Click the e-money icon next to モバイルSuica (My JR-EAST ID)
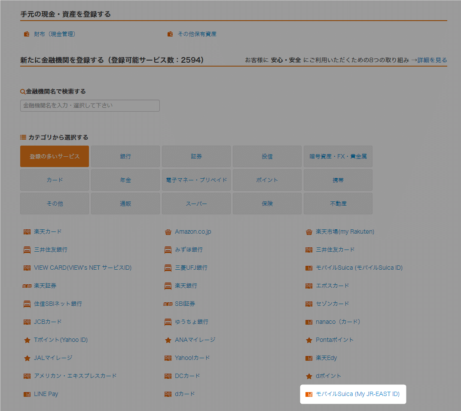This screenshot has height=411, width=461. point(309,394)
